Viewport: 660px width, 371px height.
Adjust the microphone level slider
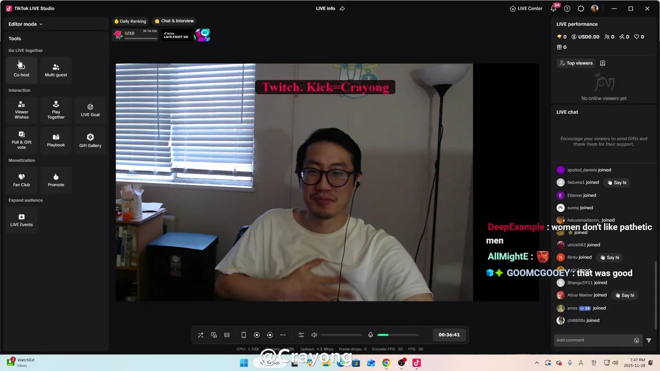click(398, 335)
